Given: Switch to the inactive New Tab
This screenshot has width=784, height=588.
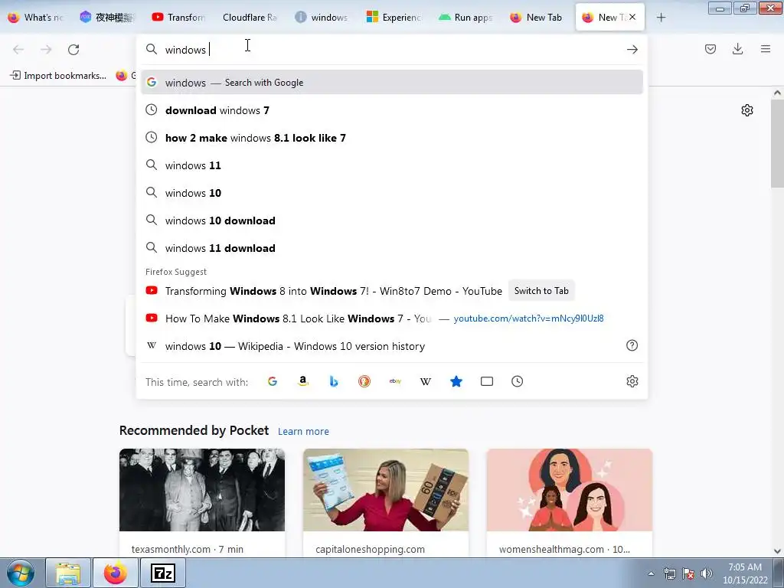Looking at the screenshot, I should point(537,18).
